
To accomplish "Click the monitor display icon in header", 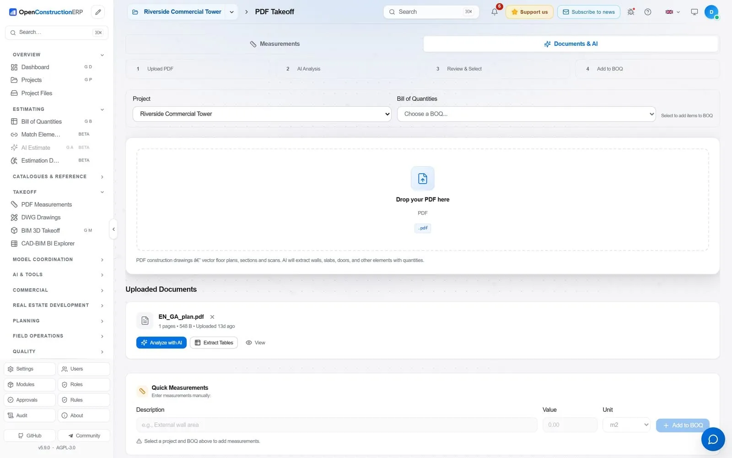I will point(694,12).
